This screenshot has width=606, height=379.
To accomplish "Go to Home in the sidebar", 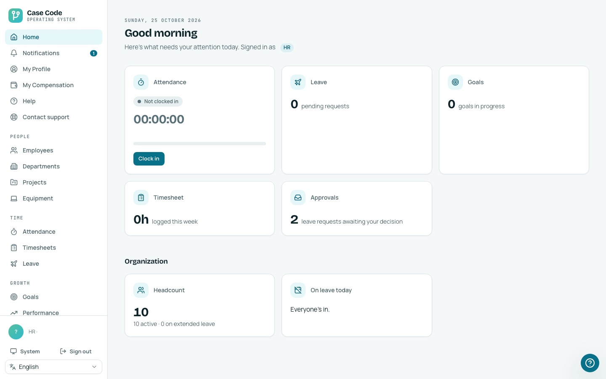I will [53, 37].
